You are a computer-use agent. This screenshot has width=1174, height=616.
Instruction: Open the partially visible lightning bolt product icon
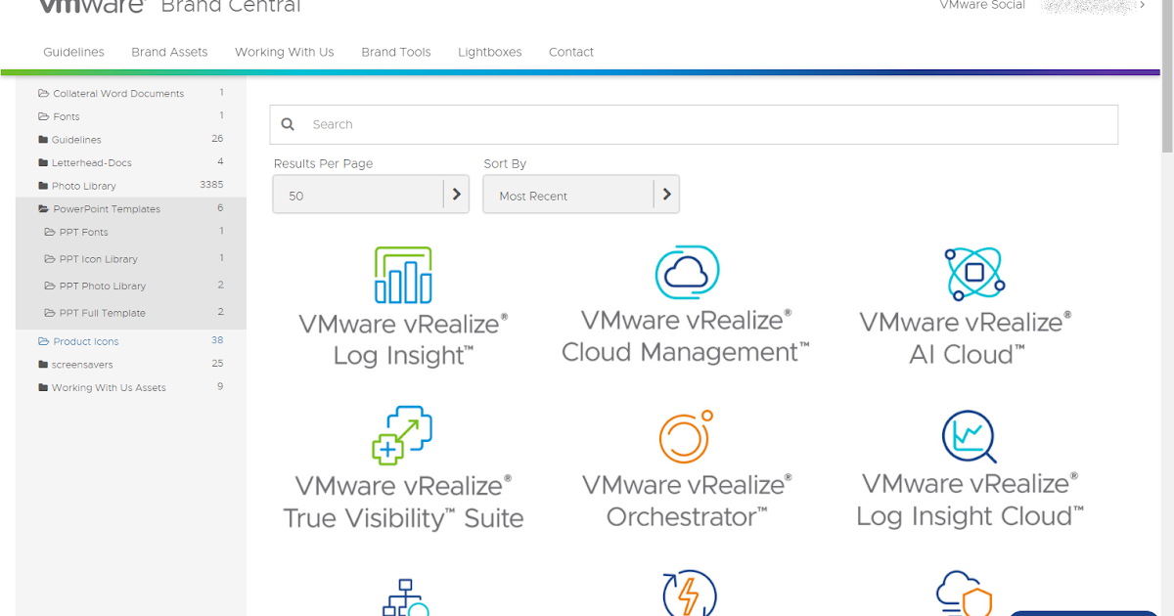[689, 593]
